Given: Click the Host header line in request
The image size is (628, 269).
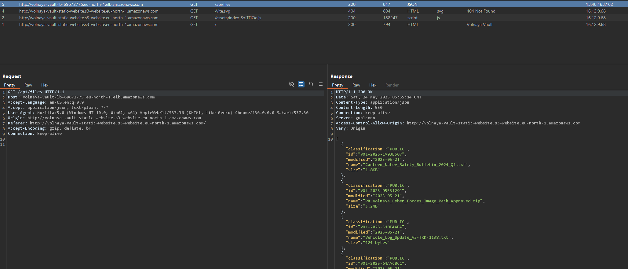Looking at the screenshot, I should point(81,97).
